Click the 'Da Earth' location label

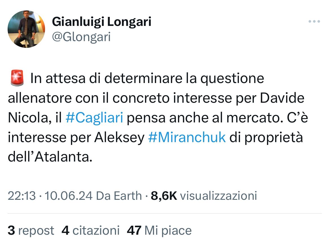[x=119, y=196]
